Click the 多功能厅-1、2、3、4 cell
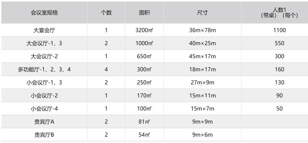Screen dimensions: 308x143 (x=44, y=70)
